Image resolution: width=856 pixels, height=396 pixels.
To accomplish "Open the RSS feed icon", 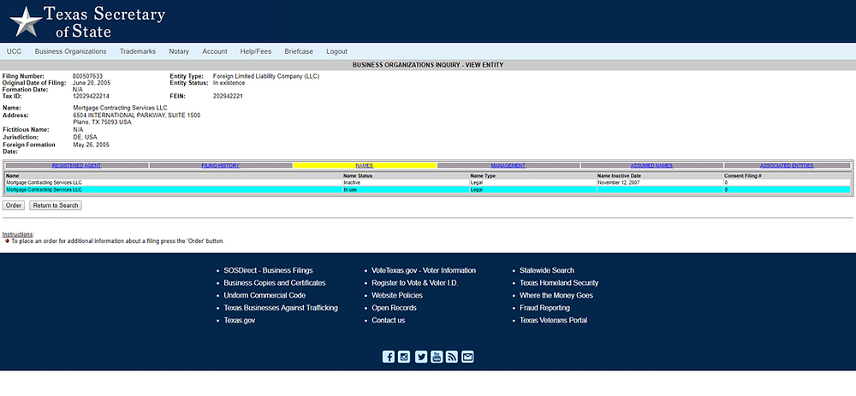I will pos(451,357).
